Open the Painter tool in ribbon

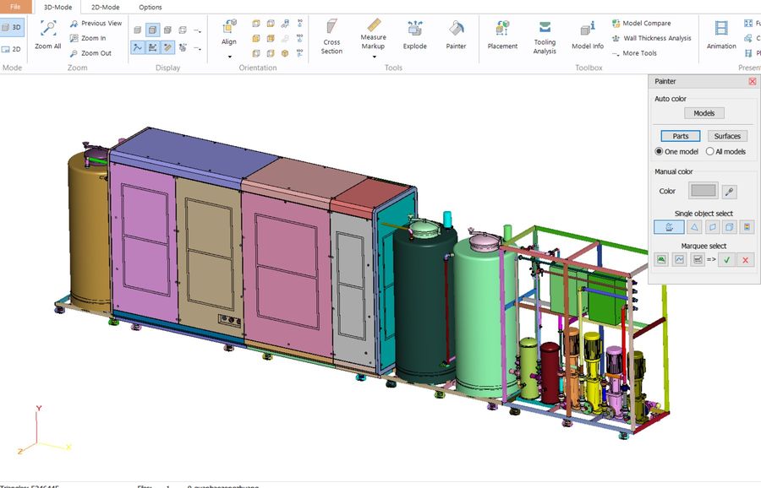tap(456, 35)
